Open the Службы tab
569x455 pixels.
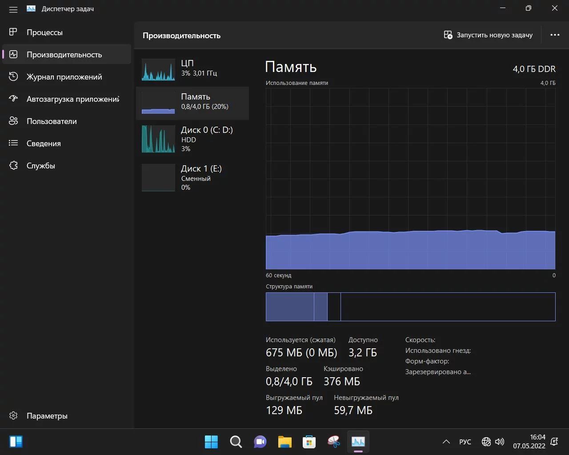(67, 165)
